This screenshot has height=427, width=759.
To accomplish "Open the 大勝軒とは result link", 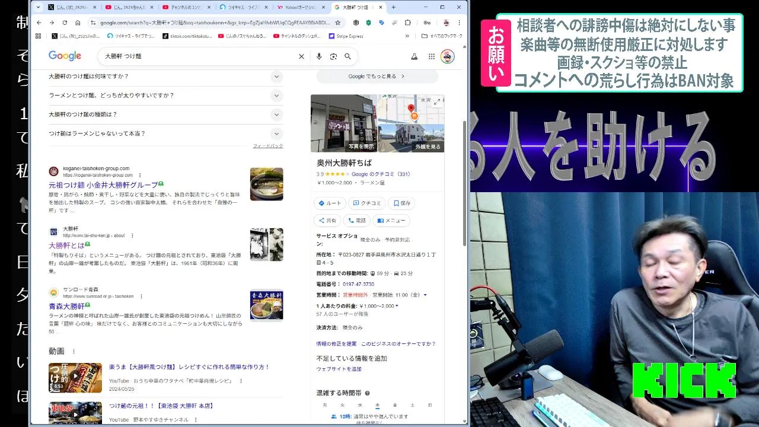I will 66,245.
